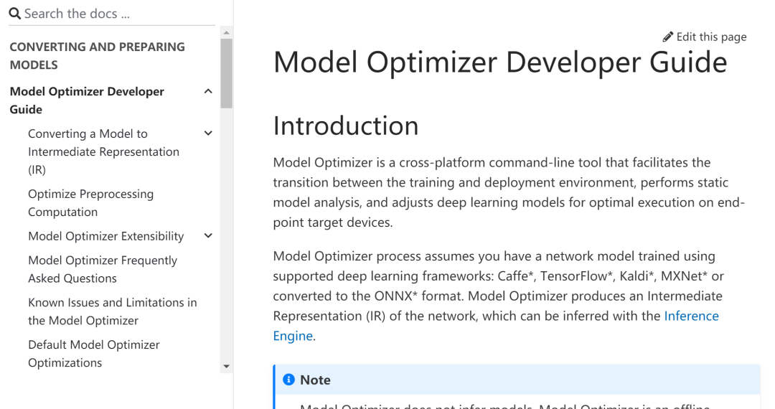
Task: Open Known Issues and Limitations page
Action: [112, 311]
